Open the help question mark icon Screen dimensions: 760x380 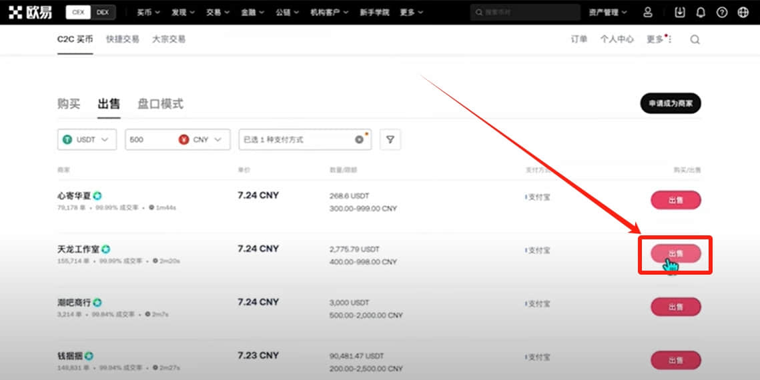coord(722,12)
